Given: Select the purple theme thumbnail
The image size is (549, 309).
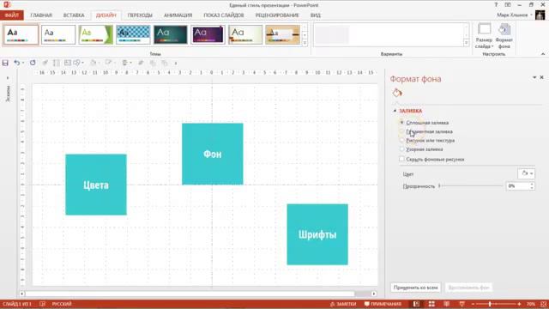Looking at the screenshot, I should pyautogui.click(x=208, y=34).
